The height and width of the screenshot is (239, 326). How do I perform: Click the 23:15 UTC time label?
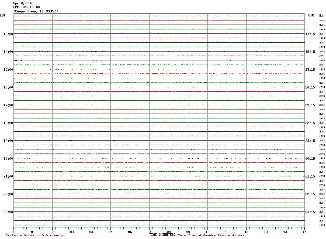point(310,141)
